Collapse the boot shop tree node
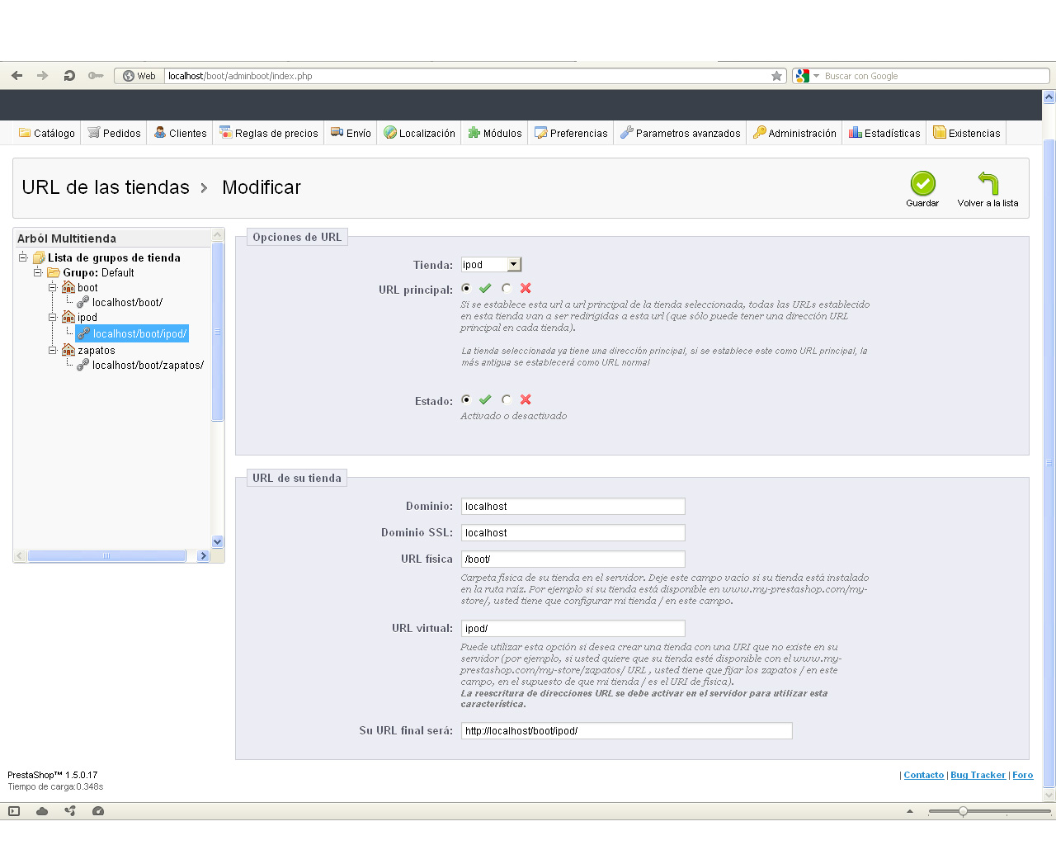1056x845 pixels. [53, 287]
